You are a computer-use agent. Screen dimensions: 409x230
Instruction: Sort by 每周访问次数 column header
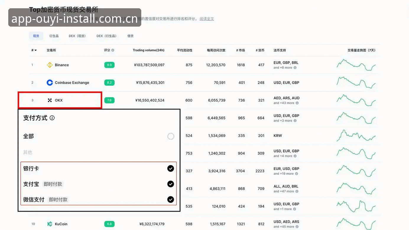[x=216, y=50]
